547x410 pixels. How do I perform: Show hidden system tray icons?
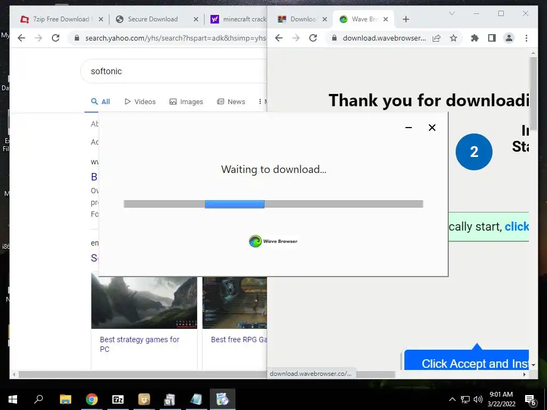pos(452,399)
